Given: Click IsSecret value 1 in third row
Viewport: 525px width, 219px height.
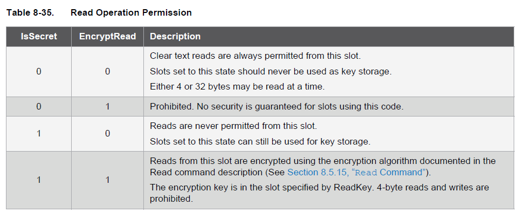Looking at the screenshot, I should pyautogui.click(x=39, y=134).
